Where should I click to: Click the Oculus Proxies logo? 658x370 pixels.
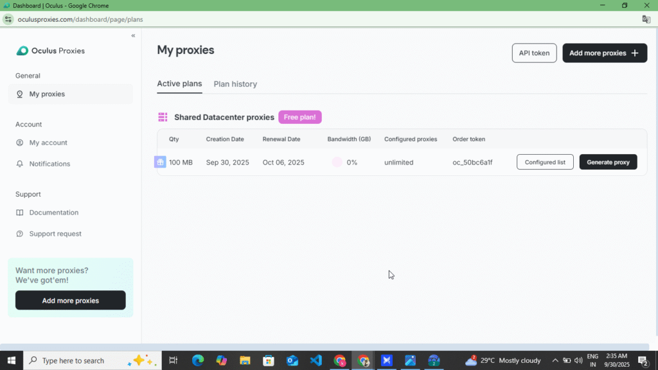coord(23,50)
